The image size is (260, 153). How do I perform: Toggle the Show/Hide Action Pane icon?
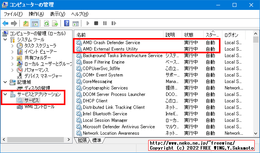[x=76, y=23]
